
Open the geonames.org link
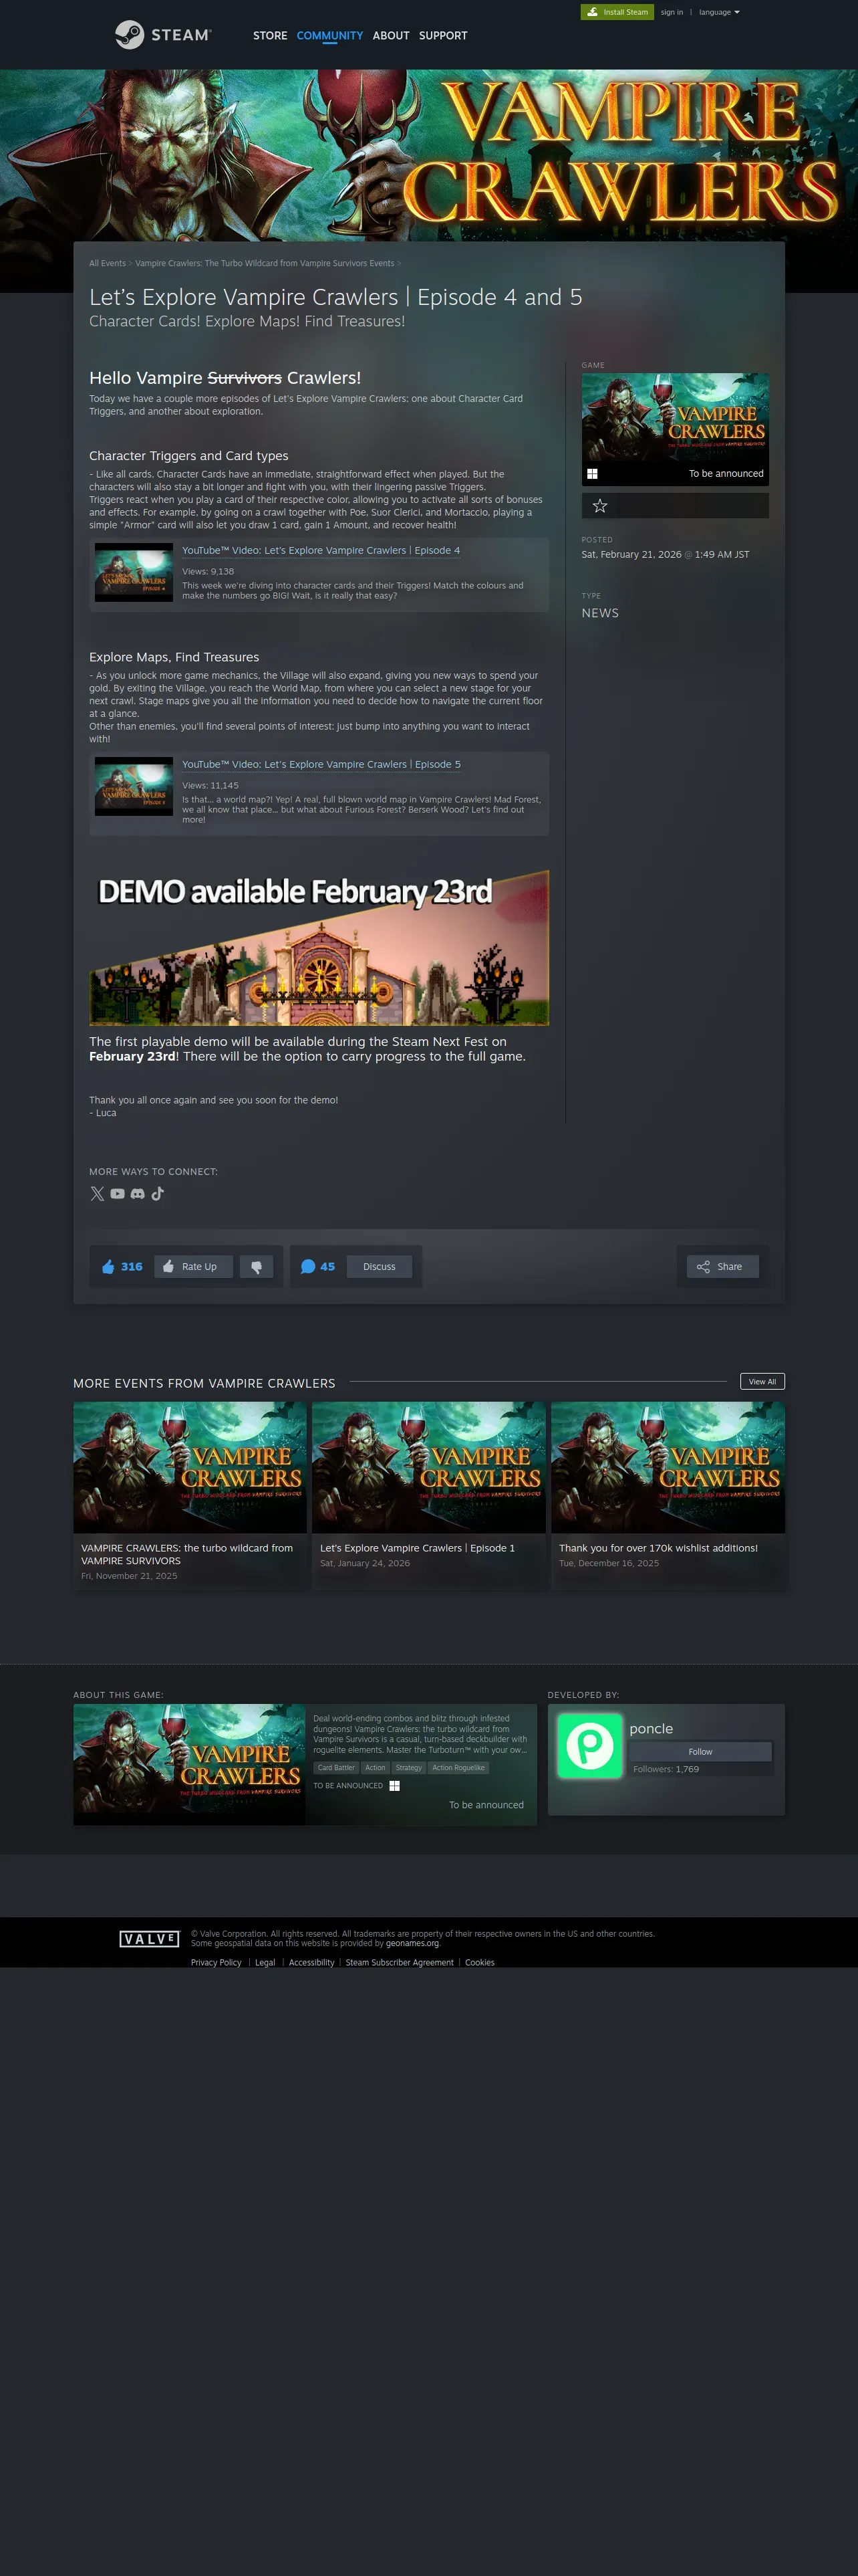(412, 1943)
